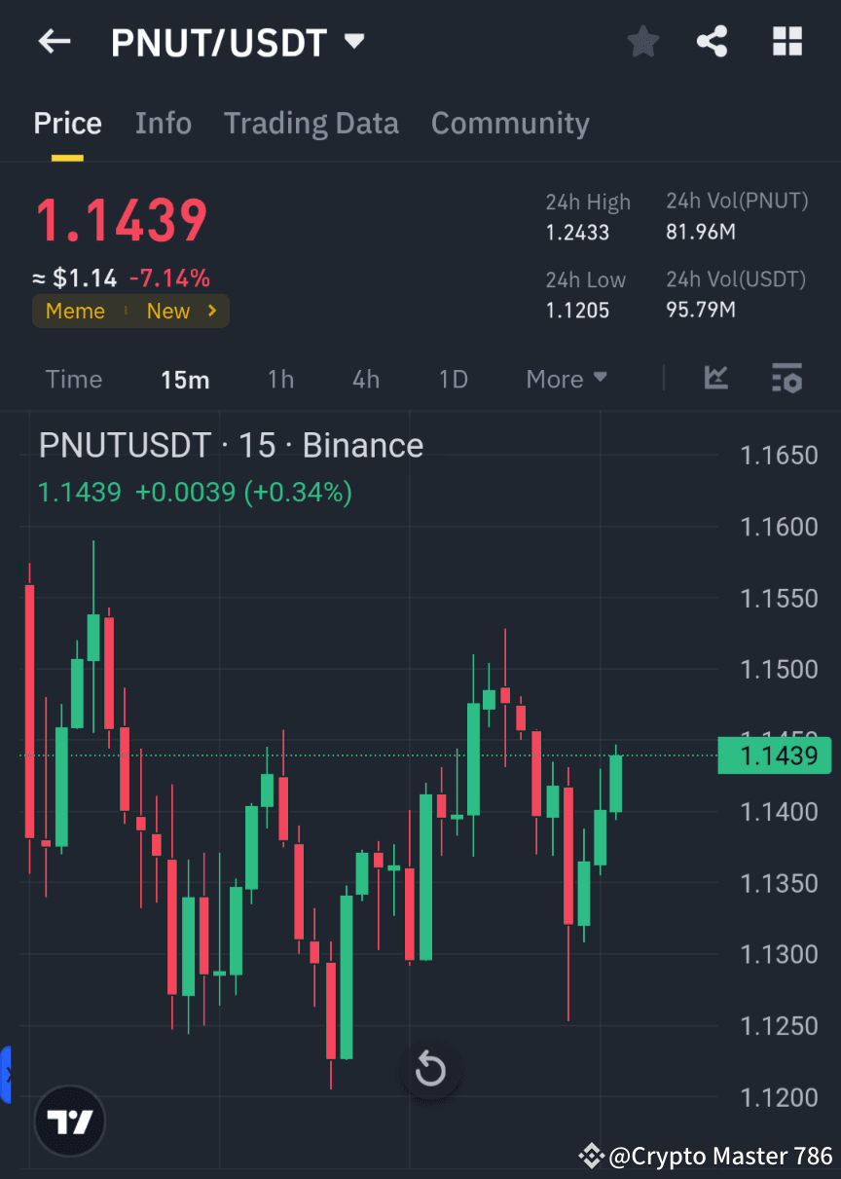Screen dimensions: 841x1179
Task: Open the markets grid view
Action: tap(786, 41)
